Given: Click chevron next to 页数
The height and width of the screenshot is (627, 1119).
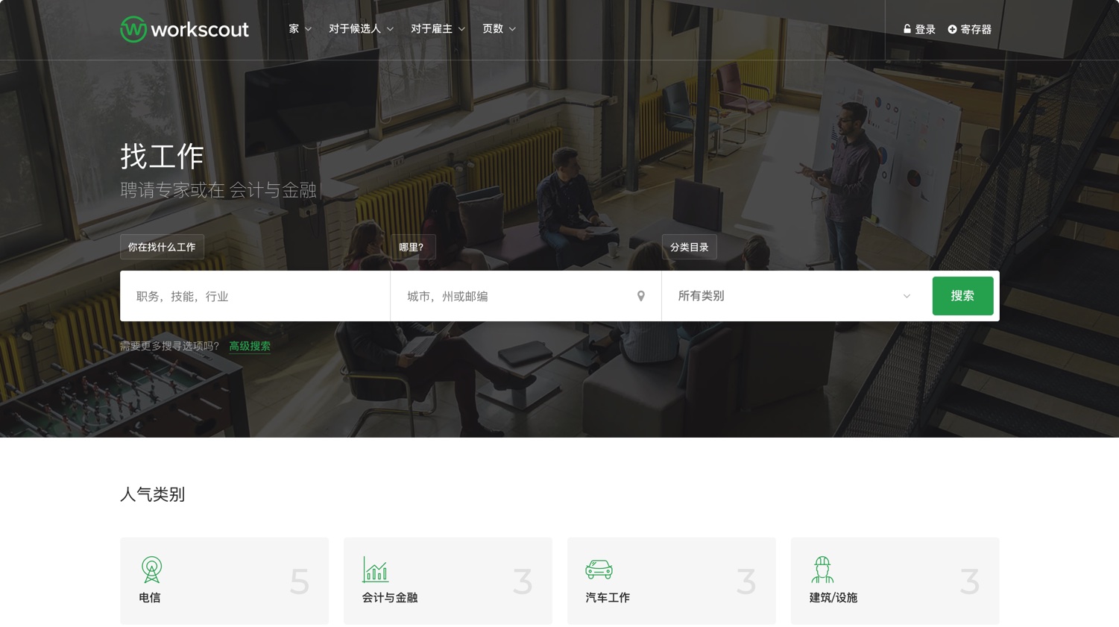Looking at the screenshot, I should pyautogui.click(x=512, y=29).
